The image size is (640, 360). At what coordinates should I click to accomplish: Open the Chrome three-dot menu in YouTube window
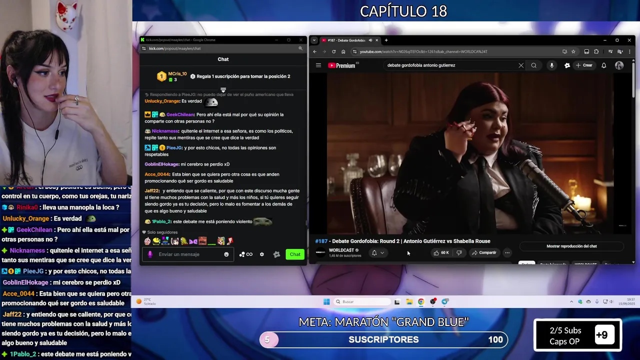tap(629, 51)
